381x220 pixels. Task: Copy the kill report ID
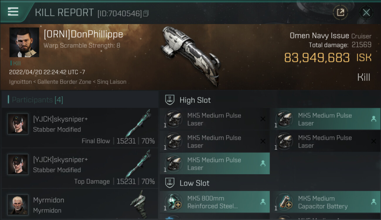click(146, 13)
